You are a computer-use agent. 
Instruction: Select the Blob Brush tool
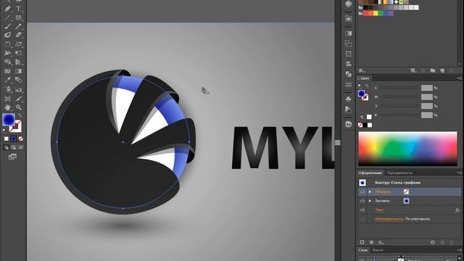(8, 35)
